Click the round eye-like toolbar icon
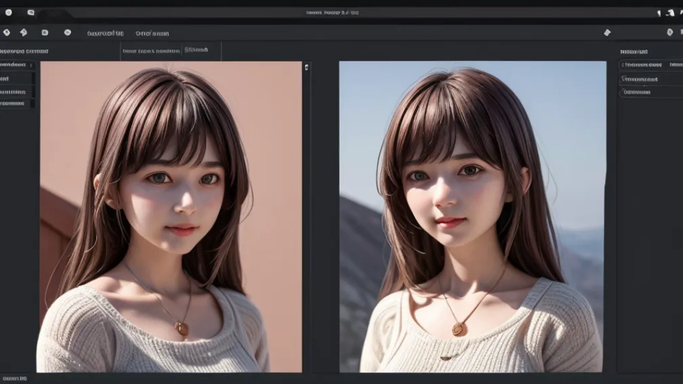 (x=68, y=33)
